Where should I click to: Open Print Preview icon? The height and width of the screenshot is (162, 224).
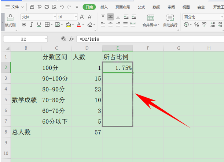click(54, 7)
